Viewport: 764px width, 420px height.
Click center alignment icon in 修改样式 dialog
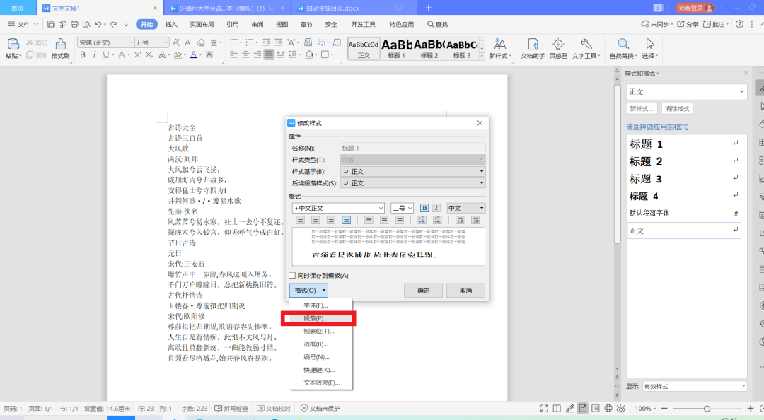pyautogui.click(x=316, y=220)
